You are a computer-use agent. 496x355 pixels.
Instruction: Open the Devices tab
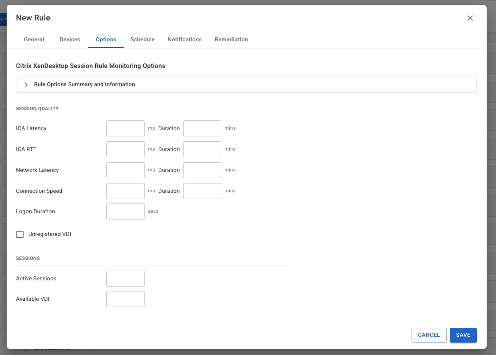(x=70, y=40)
